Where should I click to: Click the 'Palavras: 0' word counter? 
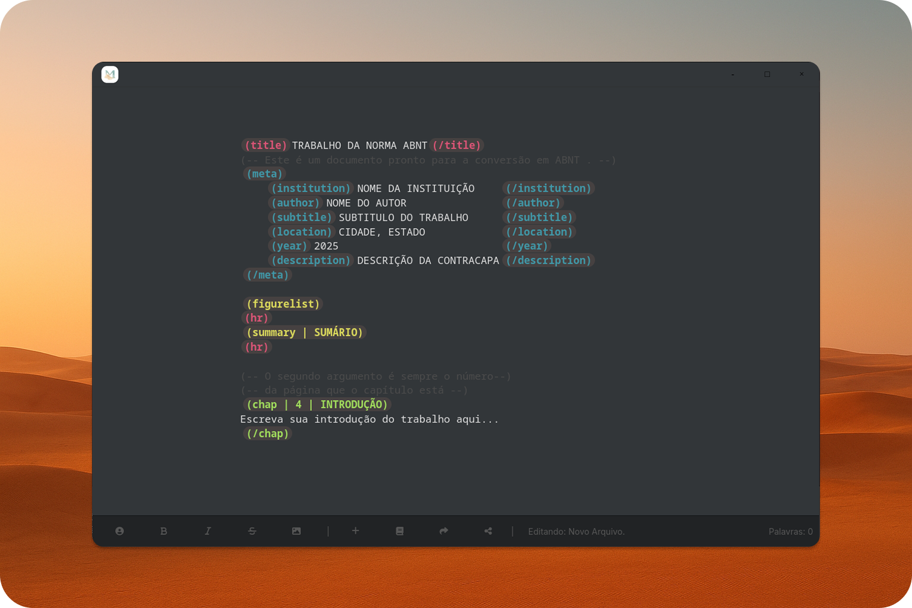[x=790, y=531]
